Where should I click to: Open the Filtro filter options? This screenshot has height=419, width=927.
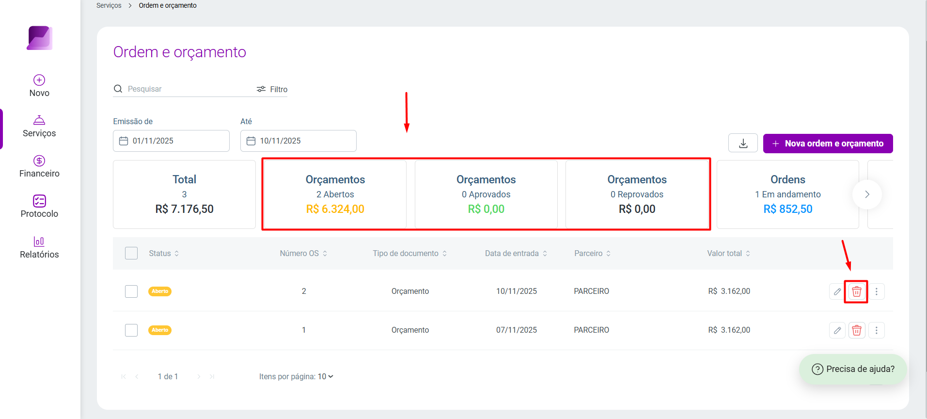point(272,89)
